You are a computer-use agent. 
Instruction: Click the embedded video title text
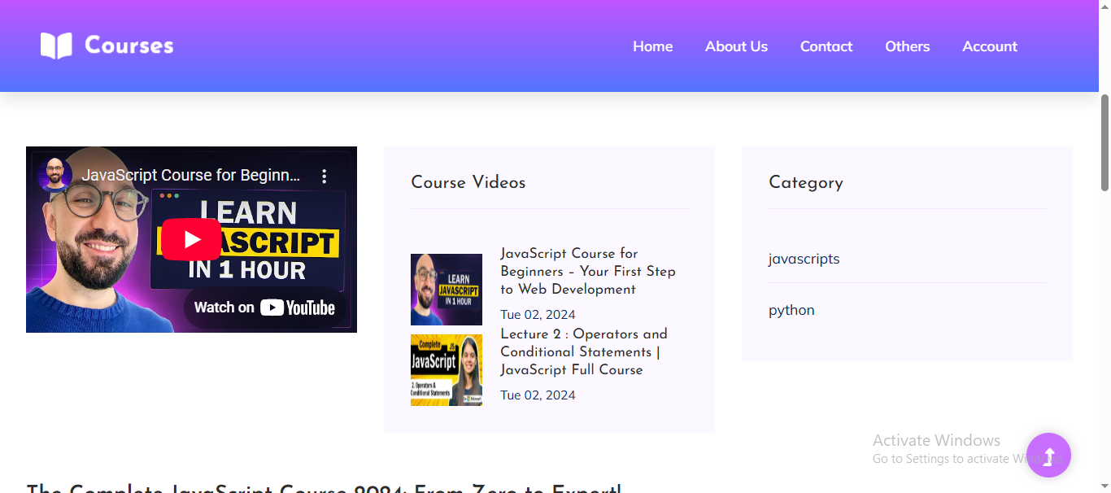[x=190, y=176]
